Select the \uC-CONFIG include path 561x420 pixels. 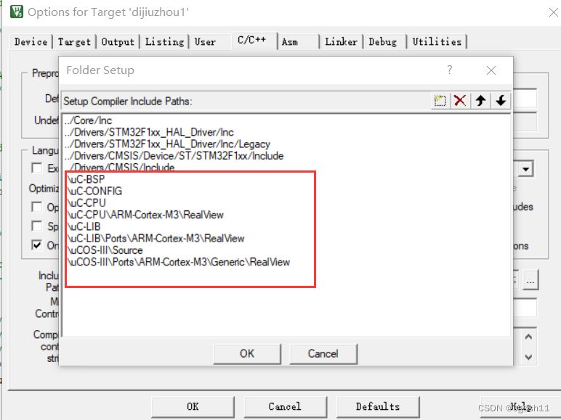94,191
